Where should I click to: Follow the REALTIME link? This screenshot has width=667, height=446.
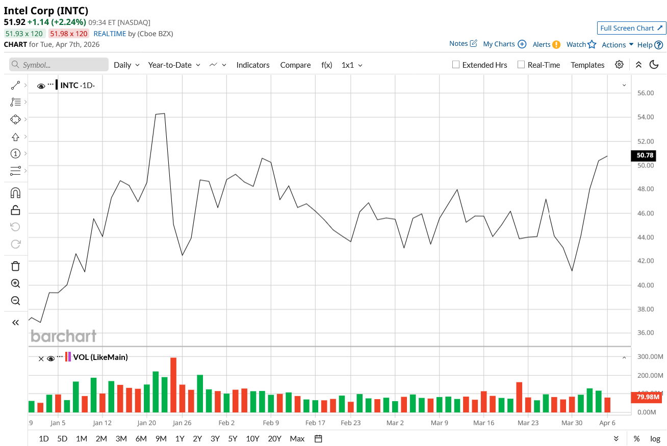(110, 34)
